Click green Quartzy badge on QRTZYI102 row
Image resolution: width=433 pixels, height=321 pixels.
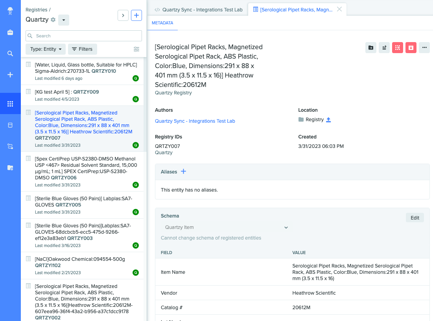pos(136,273)
